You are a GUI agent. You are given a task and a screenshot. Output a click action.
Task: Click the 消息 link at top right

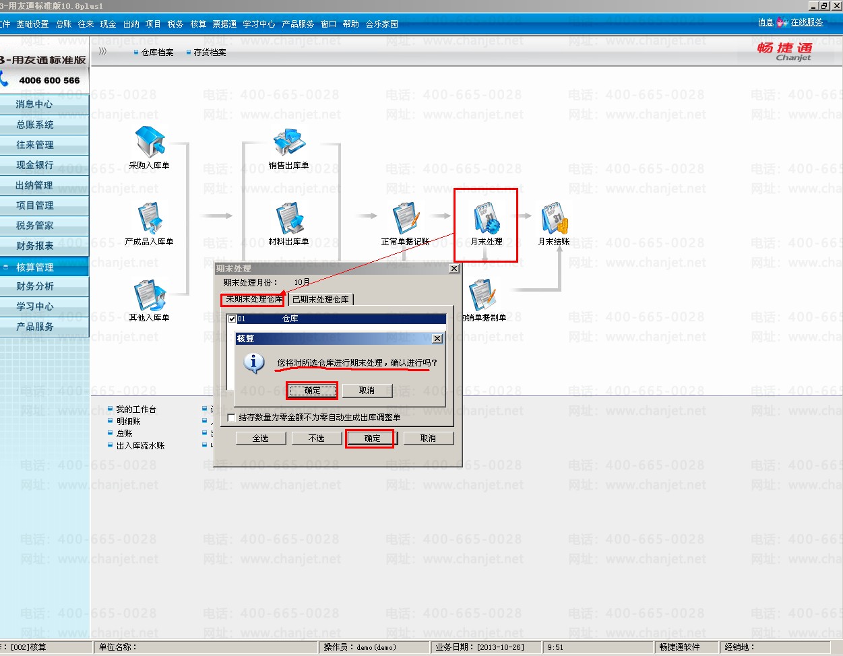pos(766,22)
